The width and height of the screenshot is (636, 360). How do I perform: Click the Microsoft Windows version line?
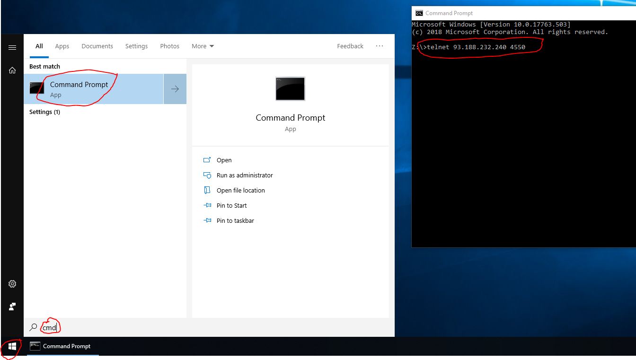[491, 24]
